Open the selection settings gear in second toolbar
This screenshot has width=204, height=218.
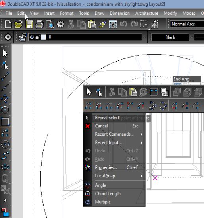point(8,37)
